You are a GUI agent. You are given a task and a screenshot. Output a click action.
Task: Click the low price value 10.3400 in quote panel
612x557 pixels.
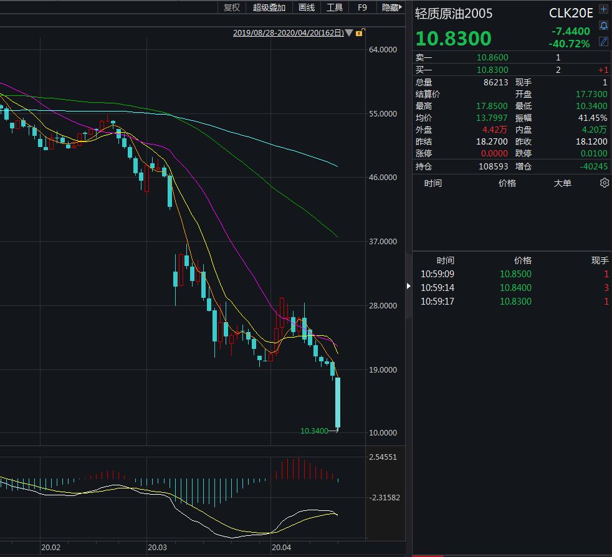point(591,106)
